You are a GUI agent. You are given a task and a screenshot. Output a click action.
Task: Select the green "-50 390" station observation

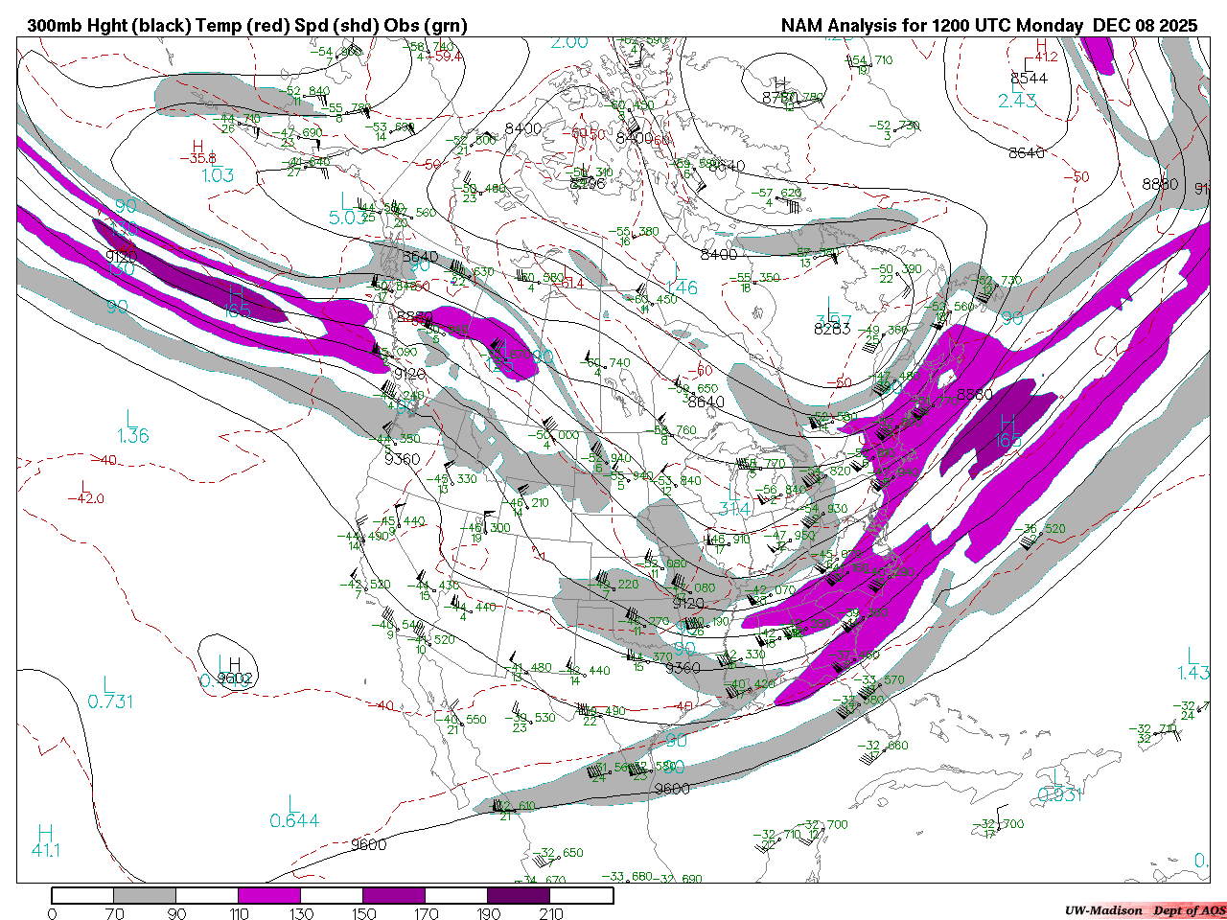pyautogui.click(x=895, y=269)
